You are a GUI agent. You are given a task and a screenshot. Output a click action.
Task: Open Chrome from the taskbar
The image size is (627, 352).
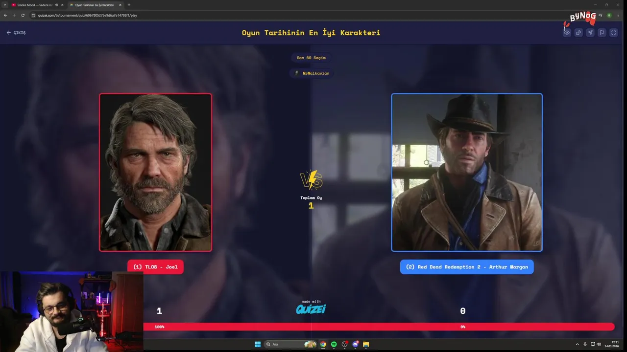(323, 344)
